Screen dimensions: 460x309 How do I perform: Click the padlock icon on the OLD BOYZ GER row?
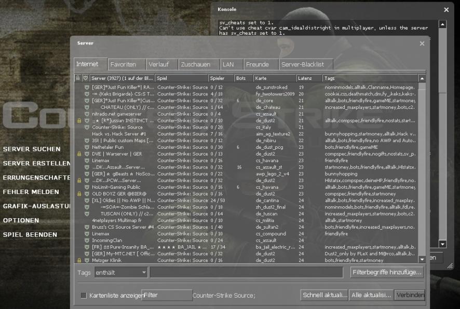coord(79,194)
